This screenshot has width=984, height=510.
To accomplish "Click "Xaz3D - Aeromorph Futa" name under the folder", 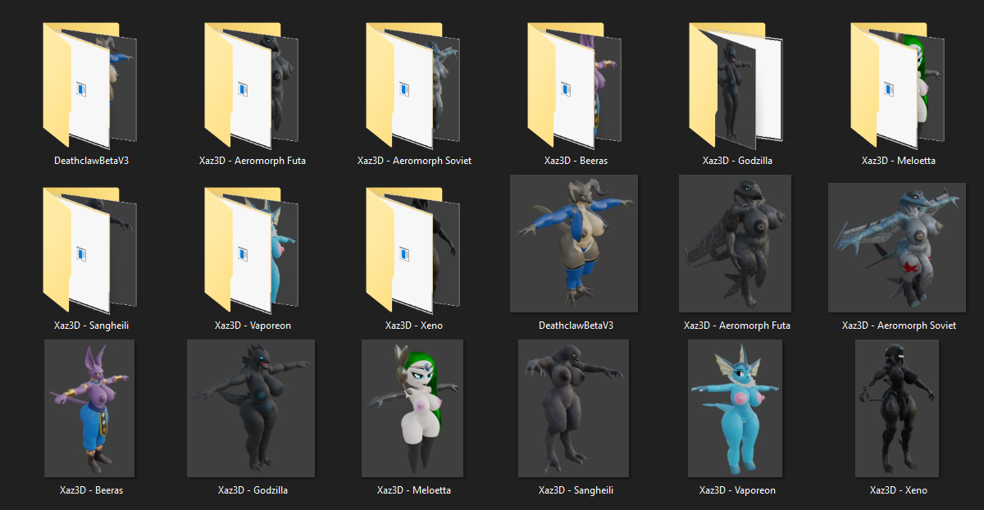I will pyautogui.click(x=253, y=161).
